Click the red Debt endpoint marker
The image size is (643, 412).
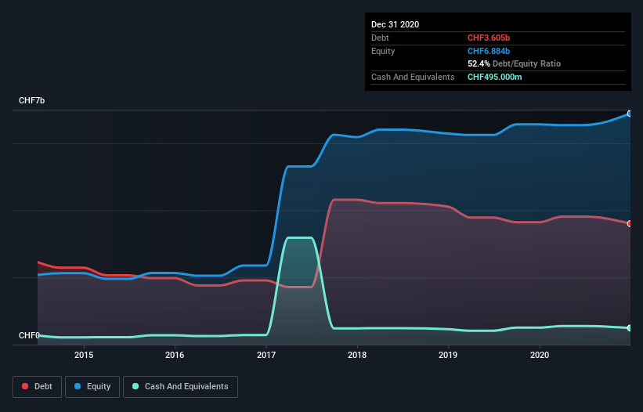coord(630,223)
